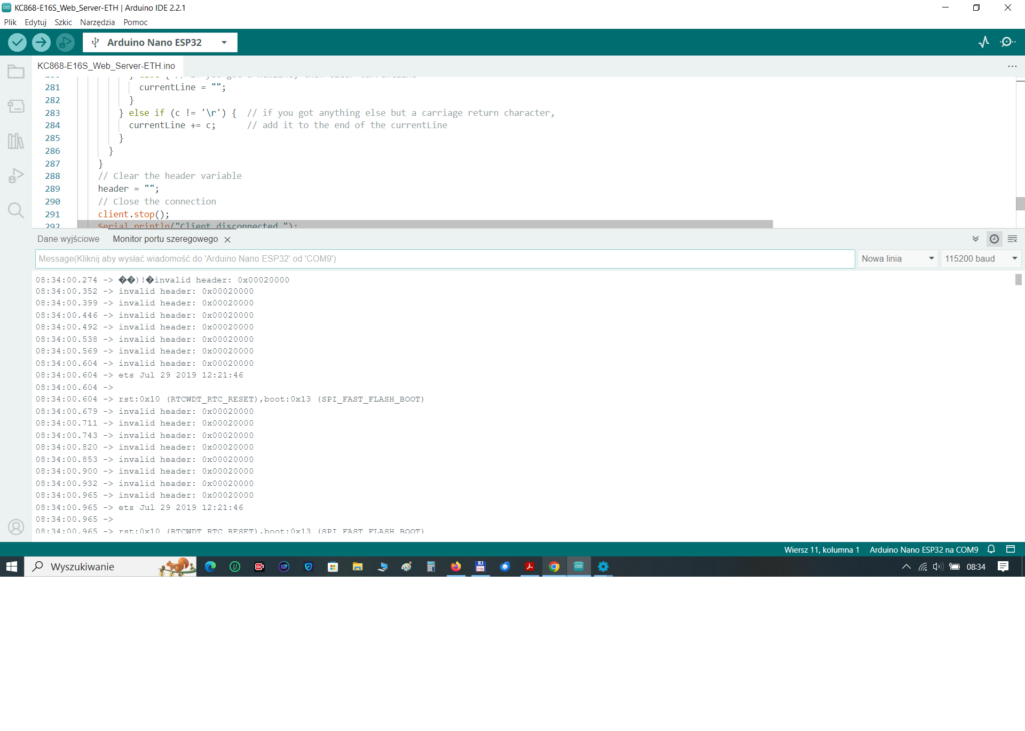The height and width of the screenshot is (731, 1025).
Task: Click the Verify sketch checkmark button
Action: click(x=17, y=42)
